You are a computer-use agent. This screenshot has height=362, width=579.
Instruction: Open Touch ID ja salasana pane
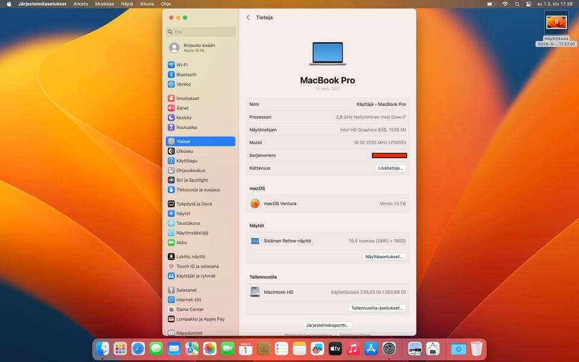pos(197,266)
